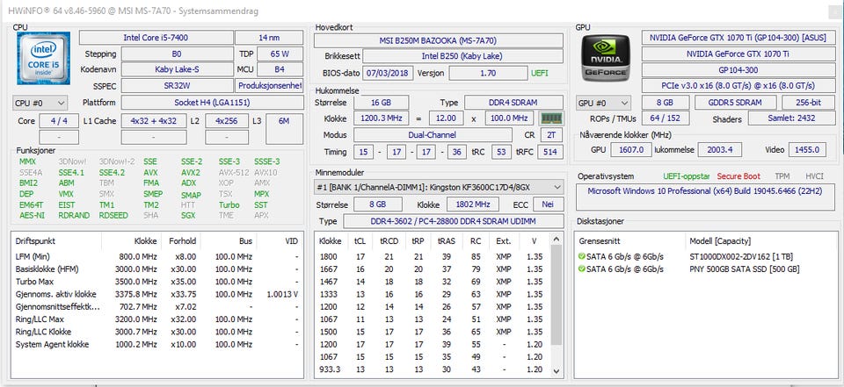Click the AVX2 feature flag
This screenshot has width=844, height=387.
coord(191,173)
